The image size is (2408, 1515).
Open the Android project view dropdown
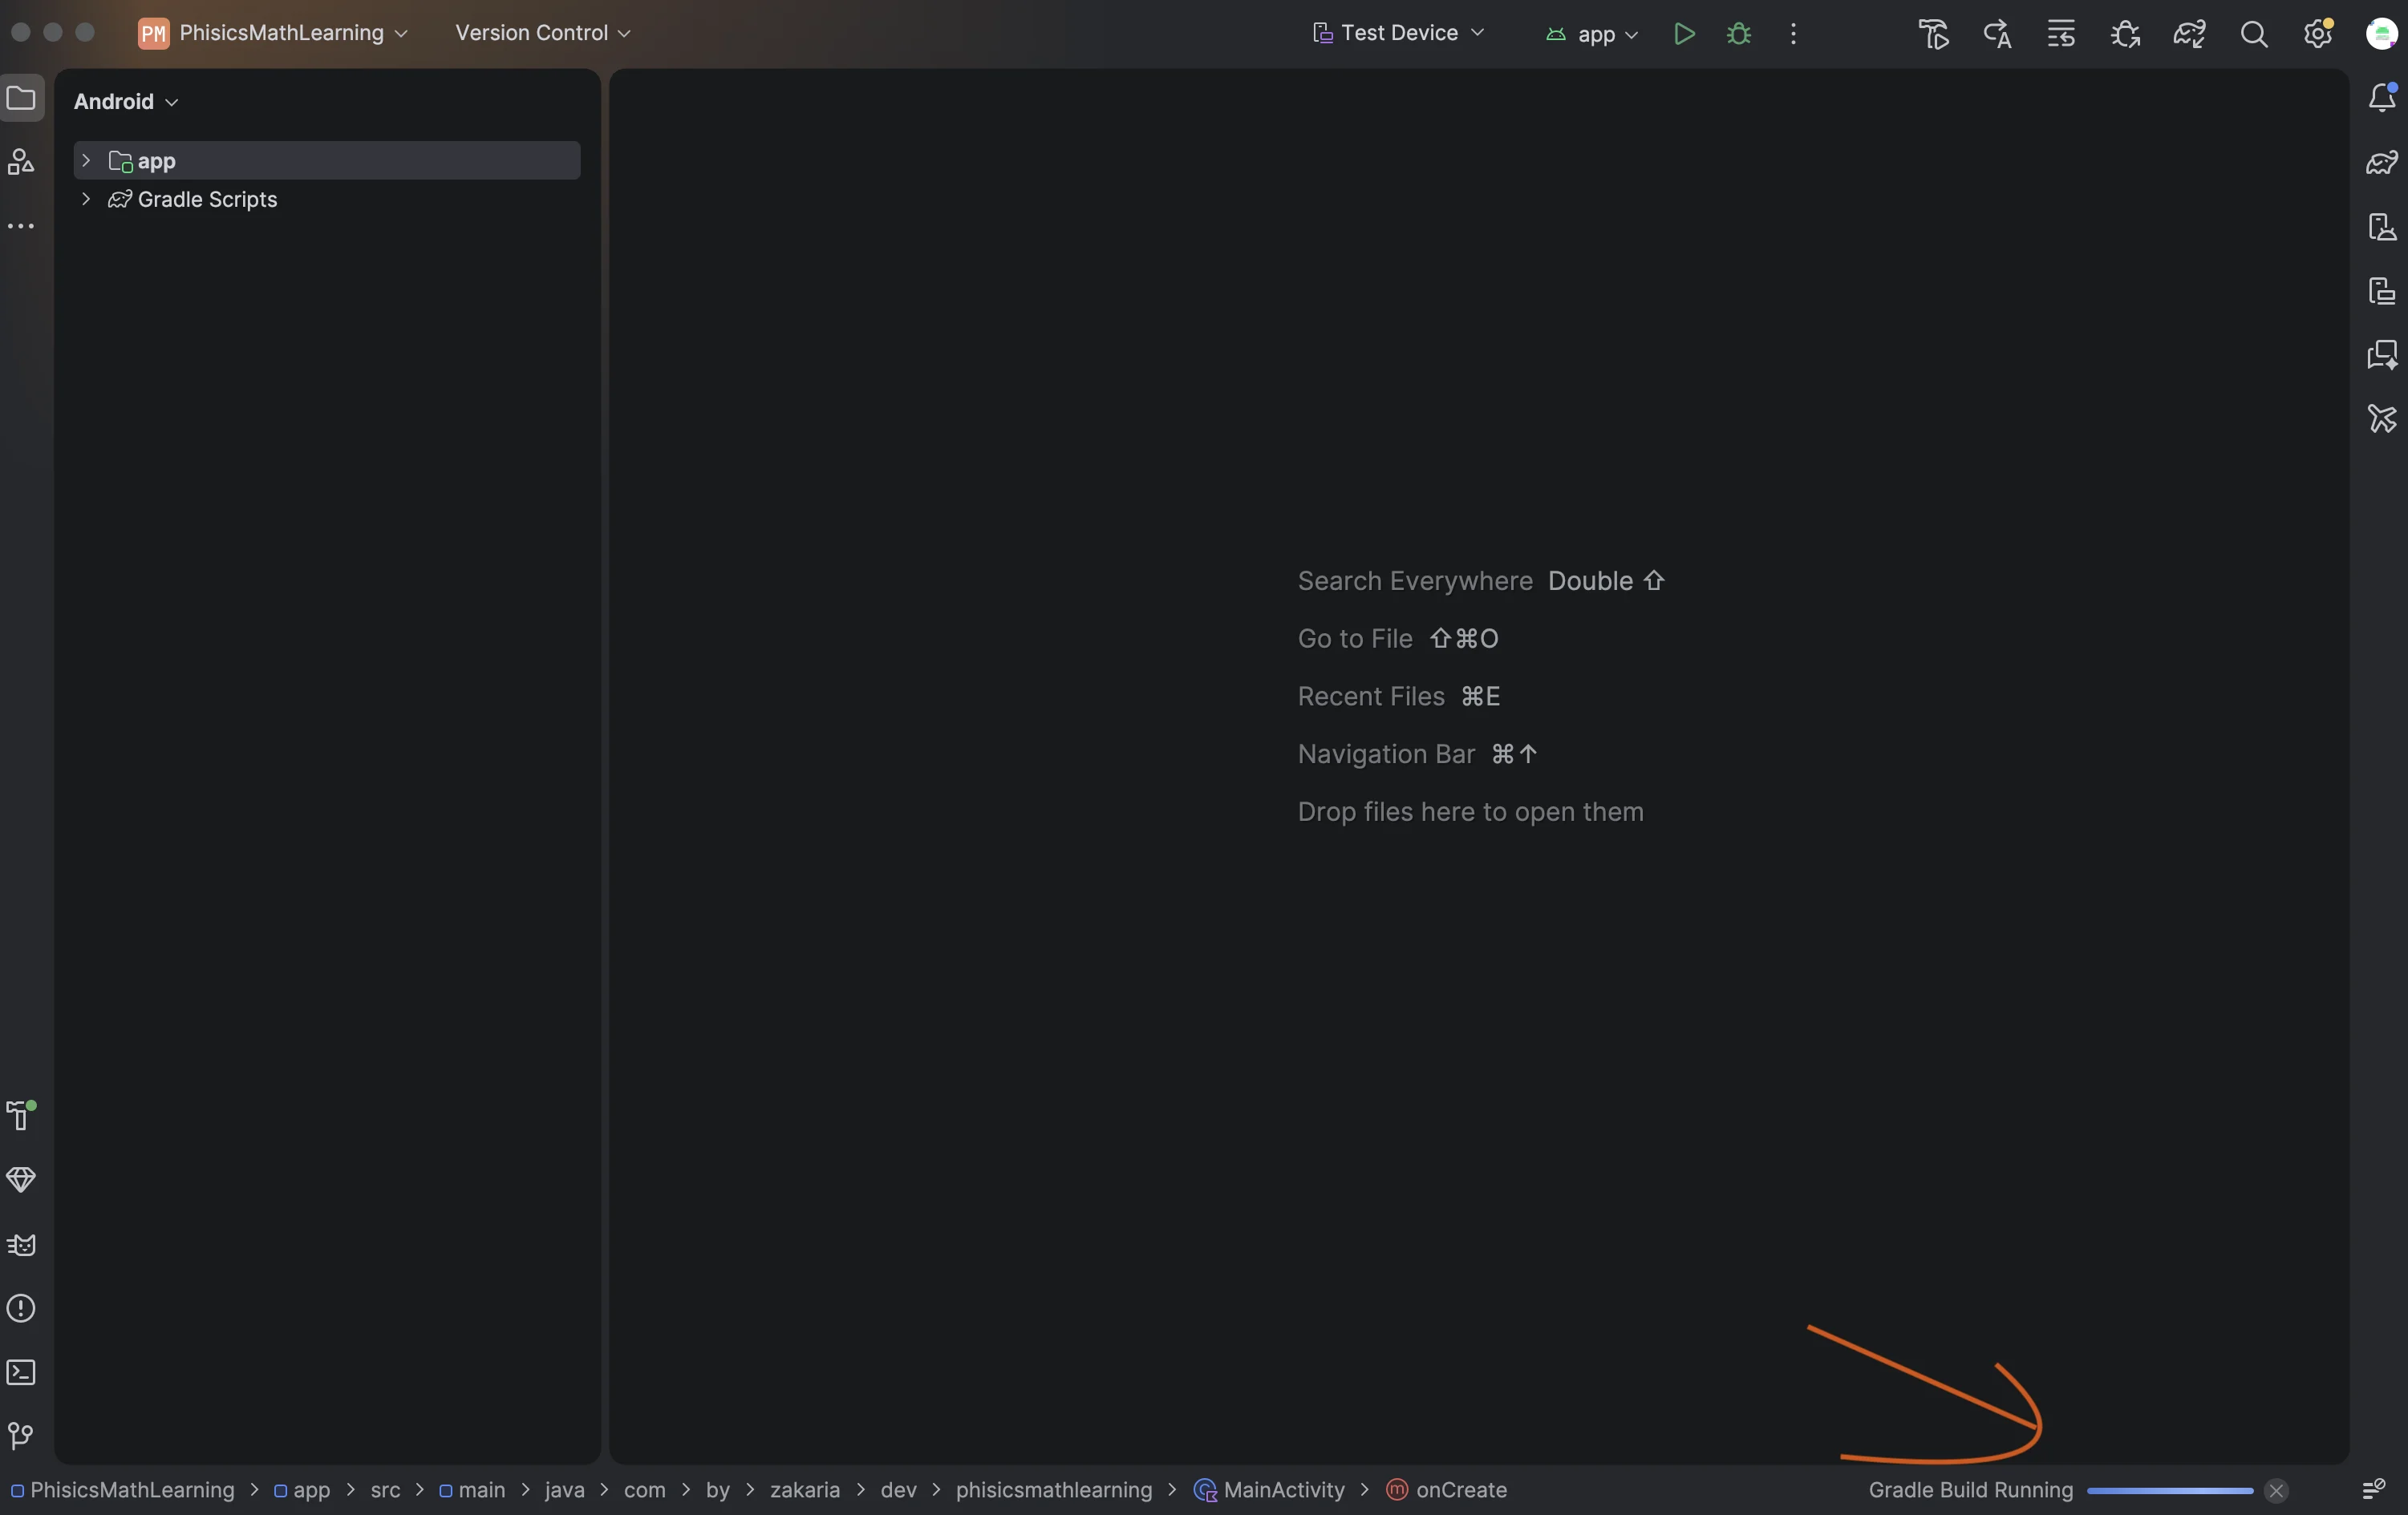[x=126, y=101]
